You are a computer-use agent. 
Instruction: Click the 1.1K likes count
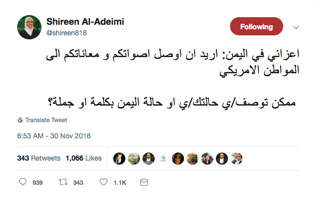pyautogui.click(x=120, y=182)
